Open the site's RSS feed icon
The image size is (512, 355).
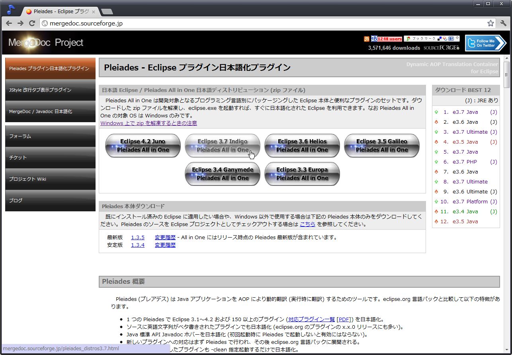(x=367, y=39)
